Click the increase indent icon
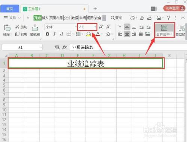Image resolution: width=187 pixels, height=142 pixels. click(148, 27)
